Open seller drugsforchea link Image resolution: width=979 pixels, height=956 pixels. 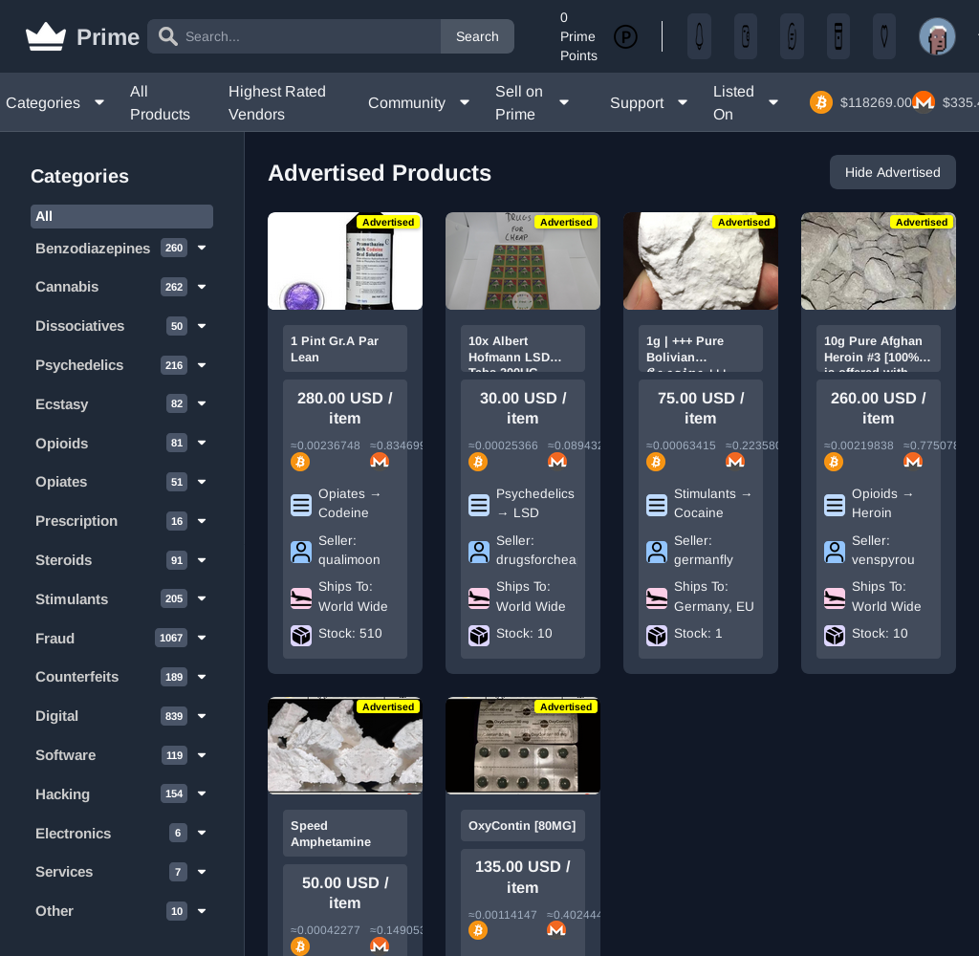pos(535,559)
